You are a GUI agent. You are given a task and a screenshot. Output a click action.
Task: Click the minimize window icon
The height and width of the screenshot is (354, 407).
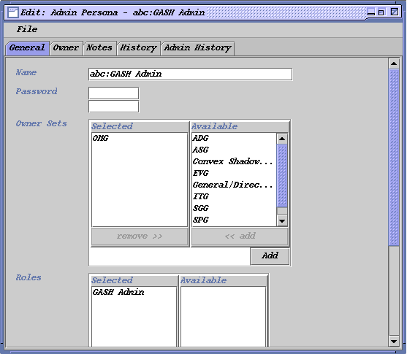pos(371,12)
